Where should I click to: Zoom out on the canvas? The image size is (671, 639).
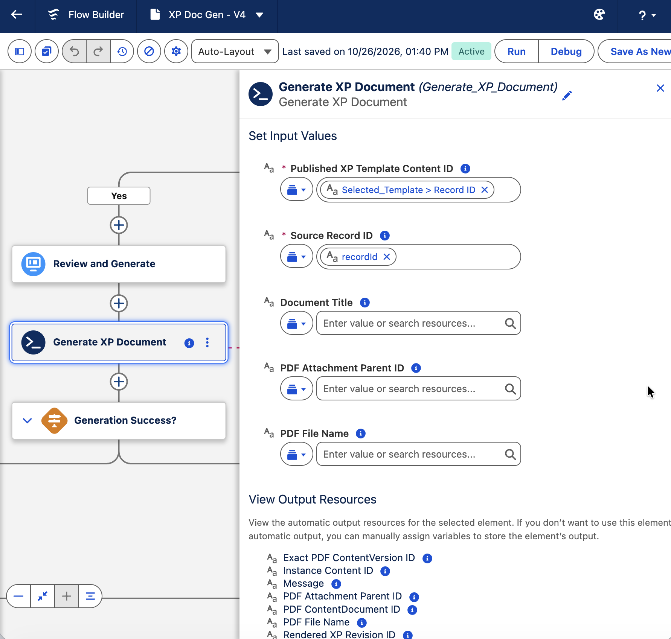tap(18, 596)
